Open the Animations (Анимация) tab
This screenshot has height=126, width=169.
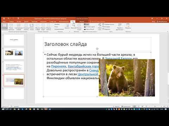click(x=43, y=21)
